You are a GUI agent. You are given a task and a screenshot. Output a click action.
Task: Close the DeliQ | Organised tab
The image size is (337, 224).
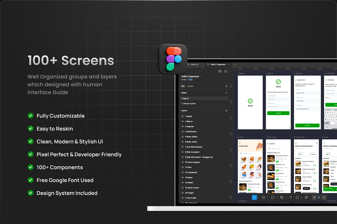click(229, 64)
